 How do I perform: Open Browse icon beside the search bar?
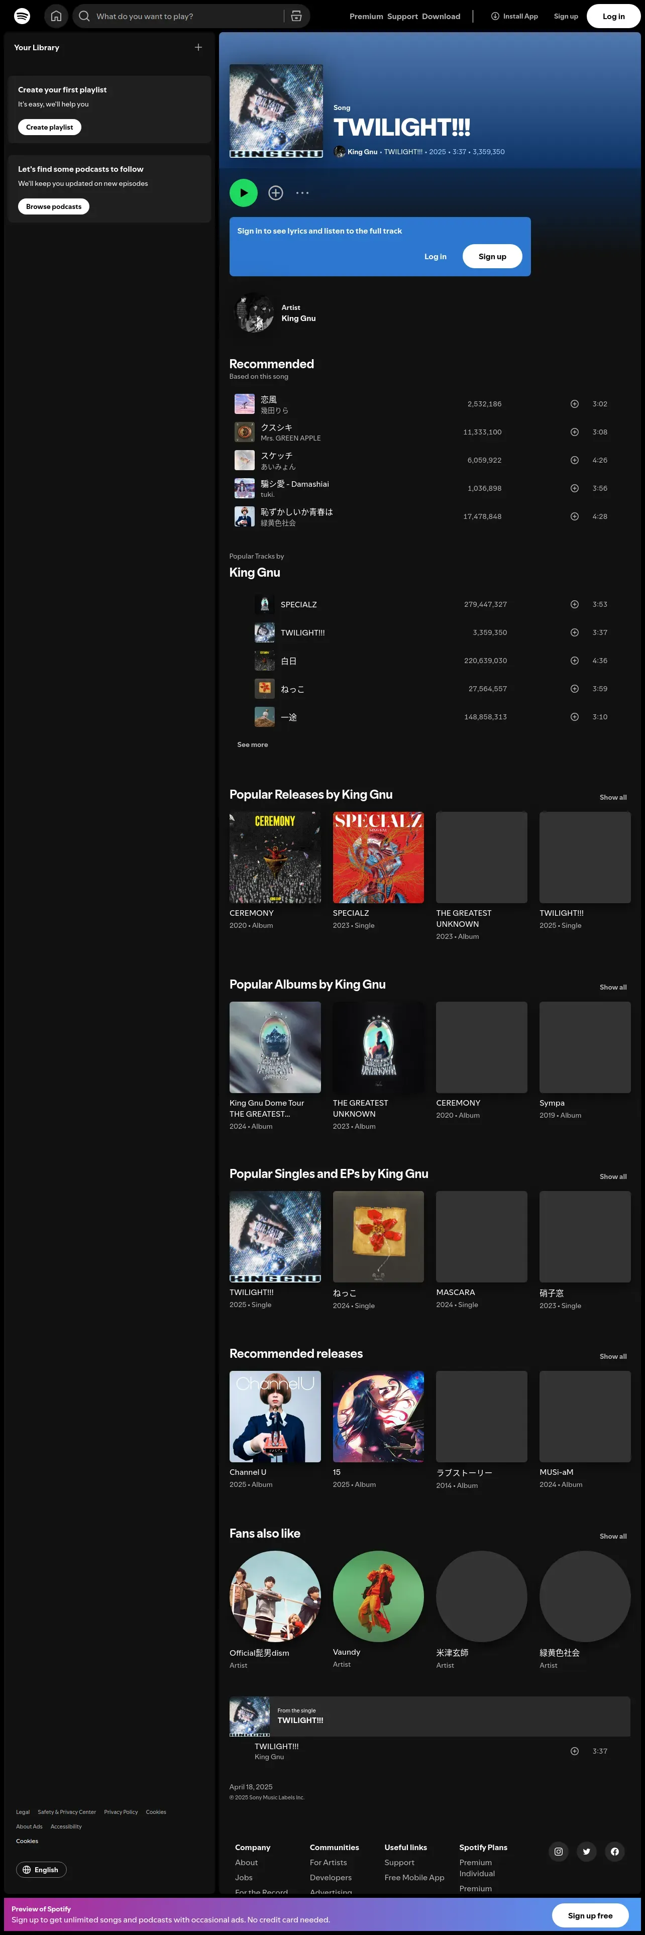pos(296,16)
